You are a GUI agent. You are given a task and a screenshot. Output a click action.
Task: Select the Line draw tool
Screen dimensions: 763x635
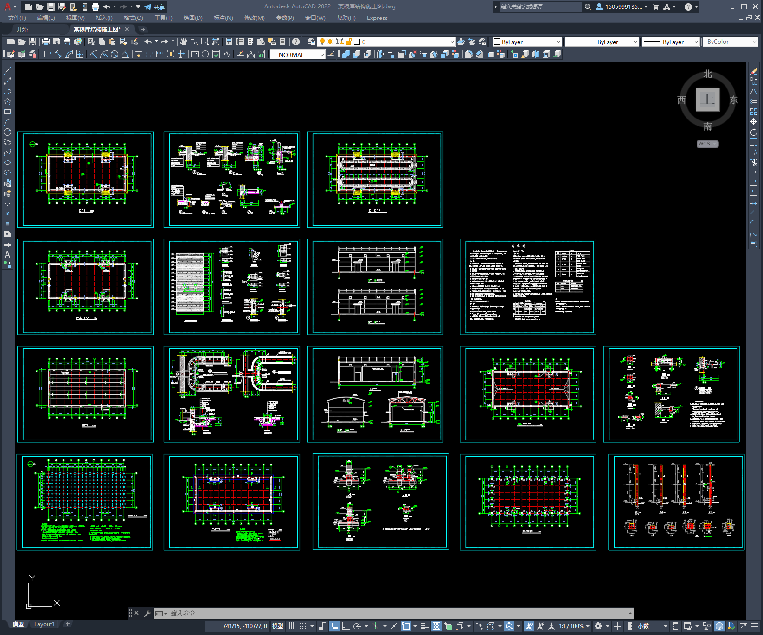pos(7,71)
